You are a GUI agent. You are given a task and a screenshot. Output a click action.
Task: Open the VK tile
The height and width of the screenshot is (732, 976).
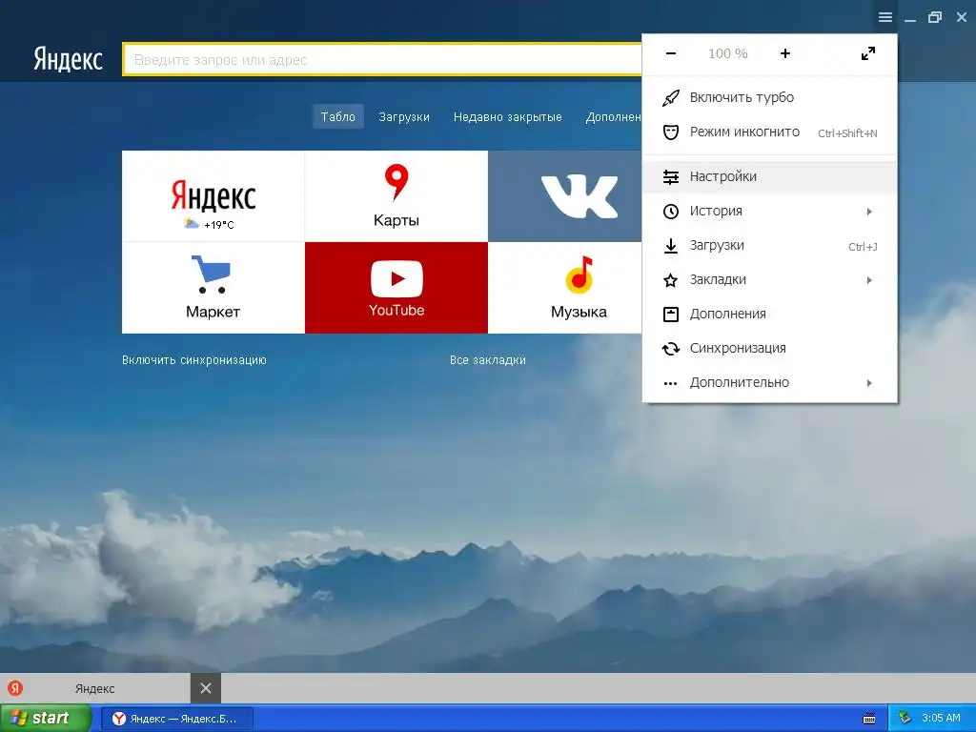565,196
